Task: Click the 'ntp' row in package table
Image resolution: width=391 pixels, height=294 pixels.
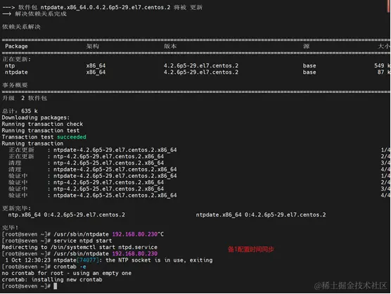Action: tap(196, 66)
